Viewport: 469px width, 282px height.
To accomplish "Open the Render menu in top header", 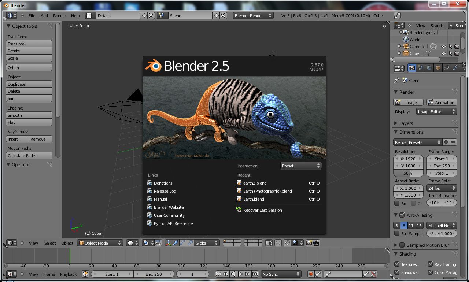I will (x=60, y=16).
